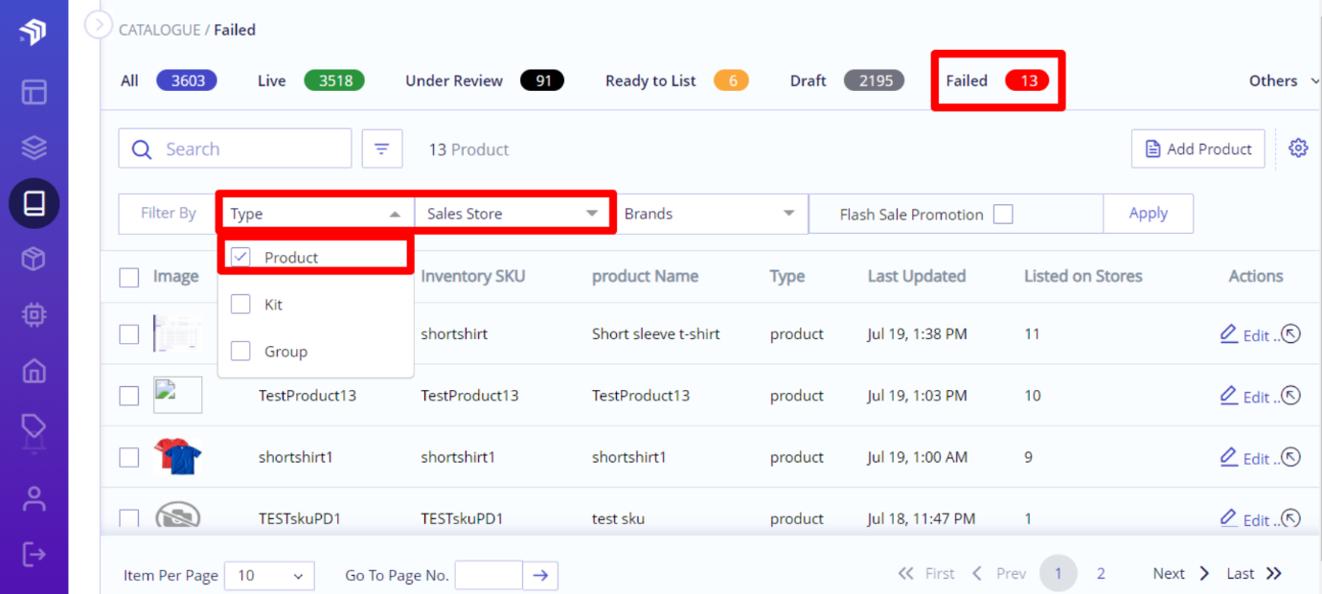Click the Add Product button
Screen dimensions: 1322x594
tap(1197, 148)
